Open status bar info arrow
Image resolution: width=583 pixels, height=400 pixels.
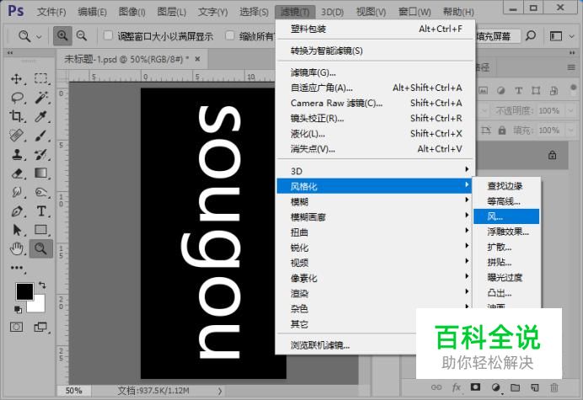[220, 391]
